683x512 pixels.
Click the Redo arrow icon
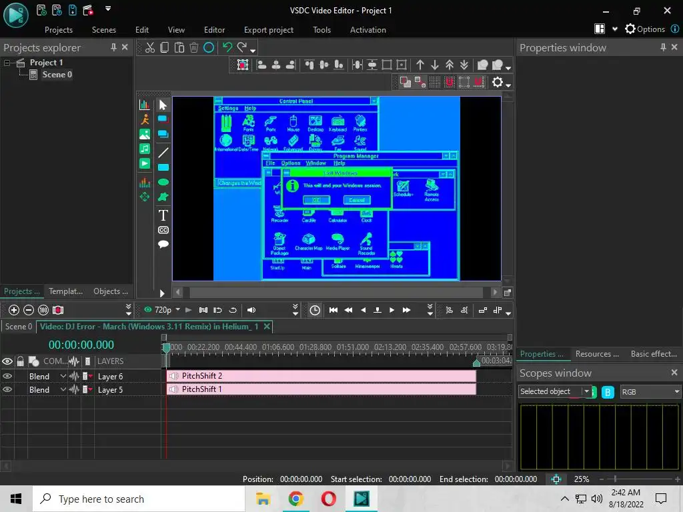tap(242, 47)
